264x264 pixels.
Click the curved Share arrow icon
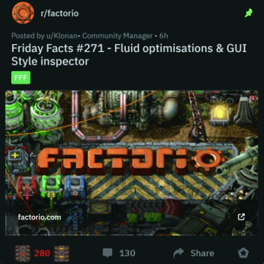178,253
